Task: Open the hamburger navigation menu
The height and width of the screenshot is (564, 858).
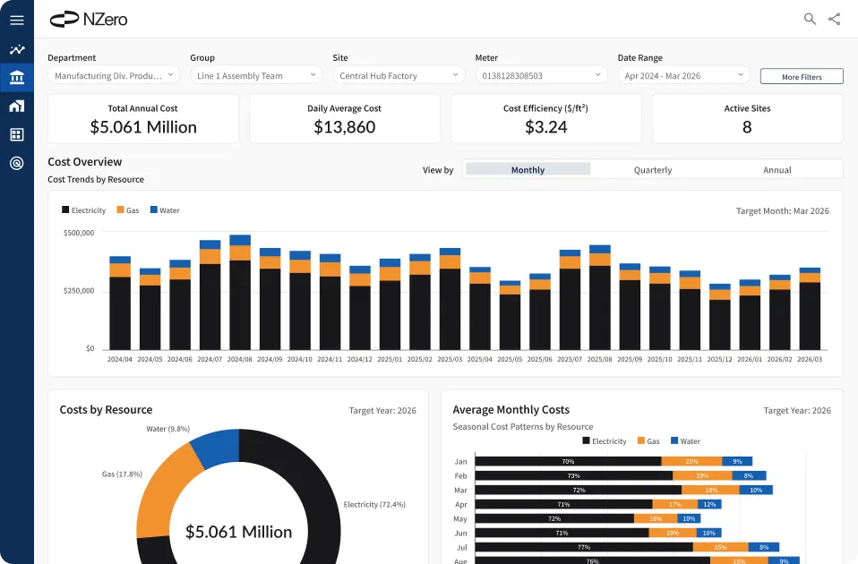Action: click(x=16, y=20)
